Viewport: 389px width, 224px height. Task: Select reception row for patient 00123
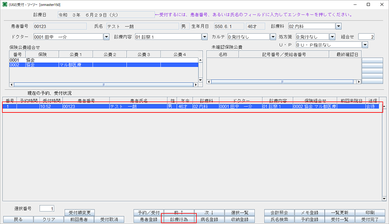(x=190, y=106)
